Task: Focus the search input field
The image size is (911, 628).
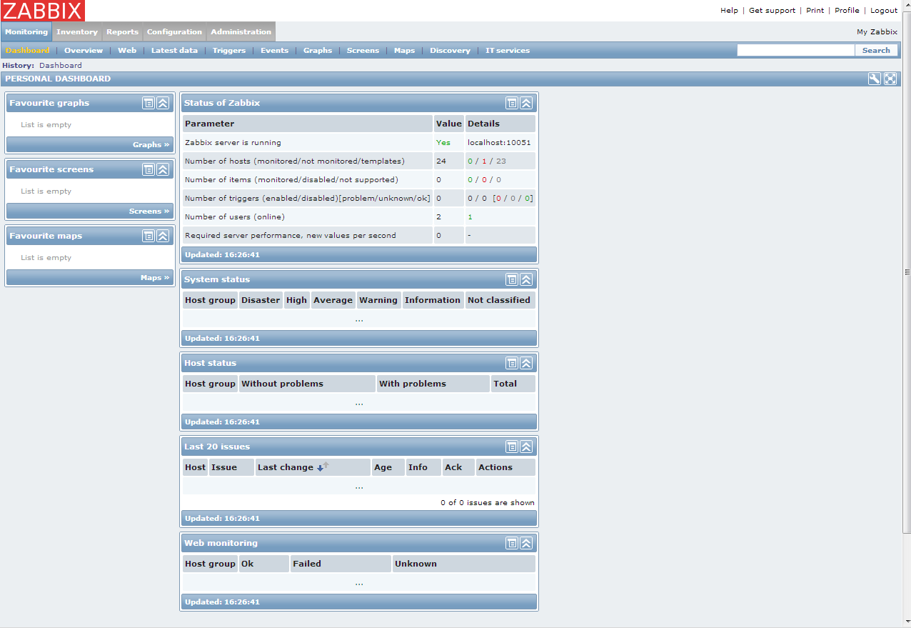Action: tap(796, 50)
